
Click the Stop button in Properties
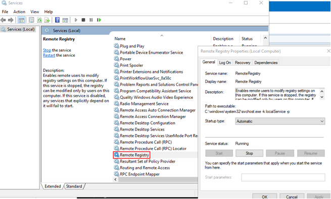(249, 153)
